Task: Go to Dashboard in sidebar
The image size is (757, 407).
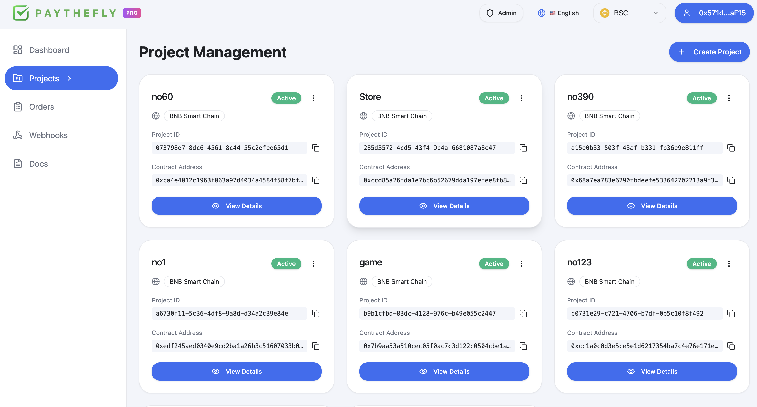Action: pyautogui.click(x=49, y=50)
